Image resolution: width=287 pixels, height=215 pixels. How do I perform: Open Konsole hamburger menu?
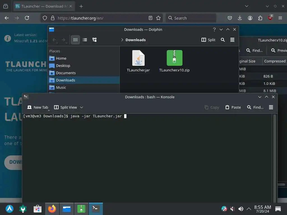click(271, 107)
